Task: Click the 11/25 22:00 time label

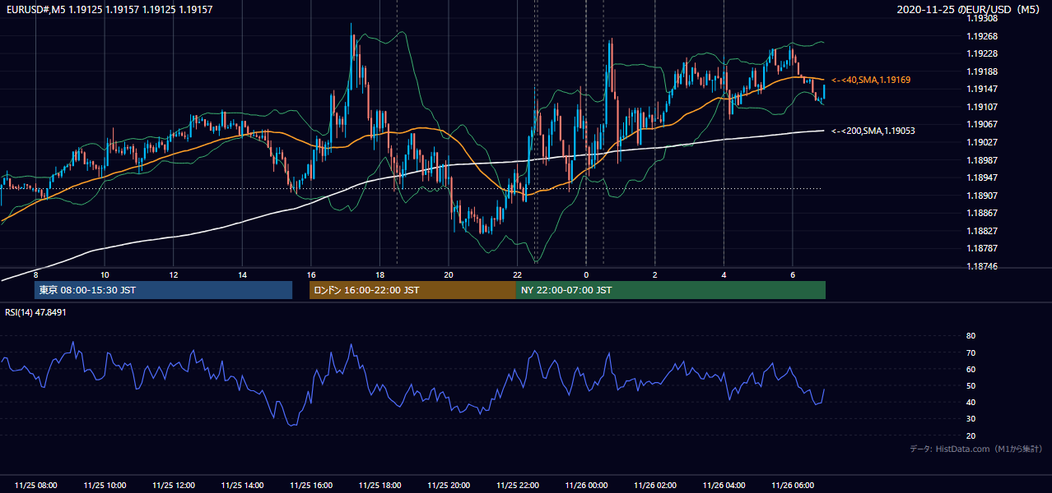Action: tap(518, 486)
